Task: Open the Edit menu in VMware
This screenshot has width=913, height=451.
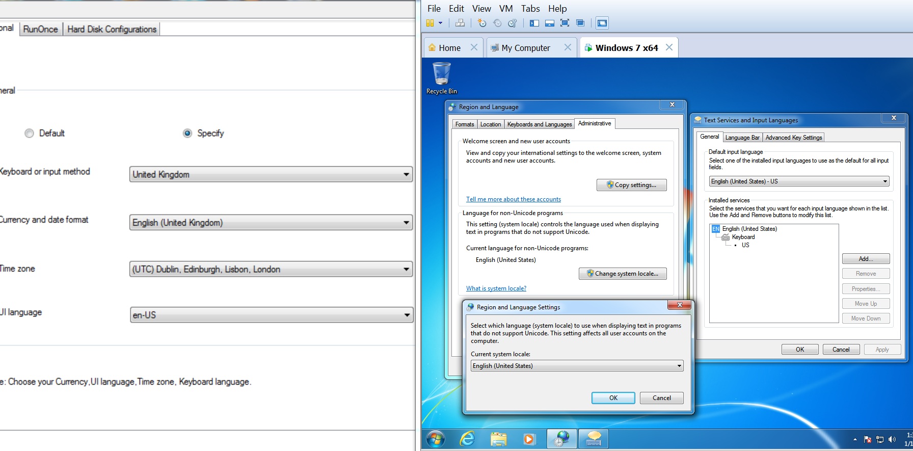Action: coord(456,9)
